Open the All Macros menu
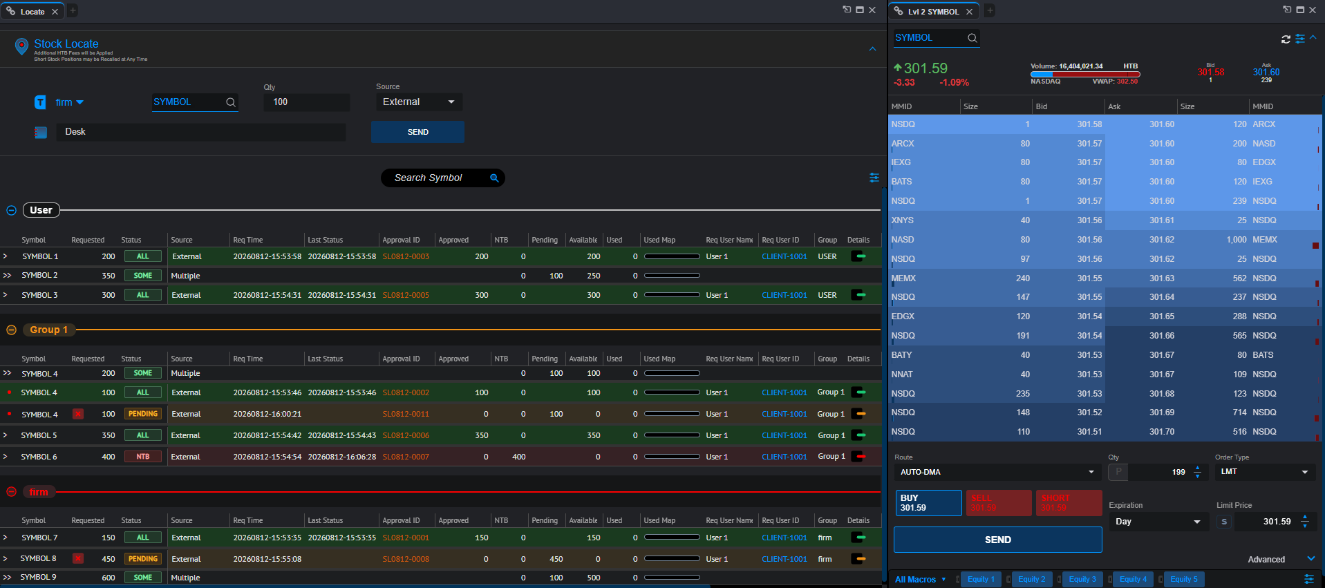The height and width of the screenshot is (588, 1325). click(920, 580)
